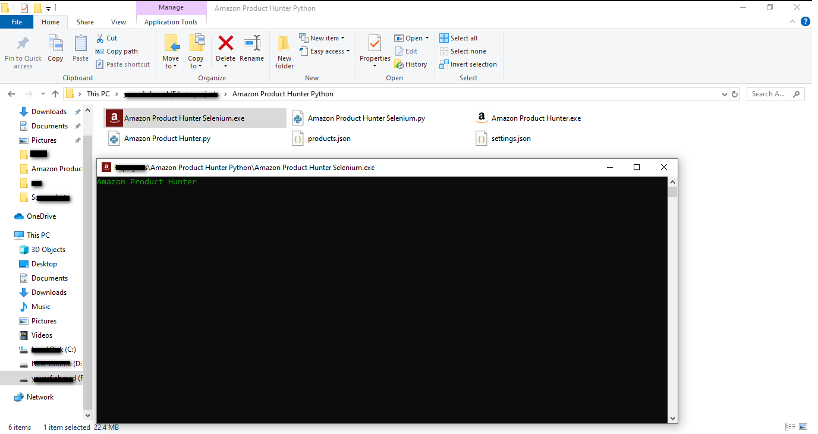Maximize the console window

[x=637, y=167]
